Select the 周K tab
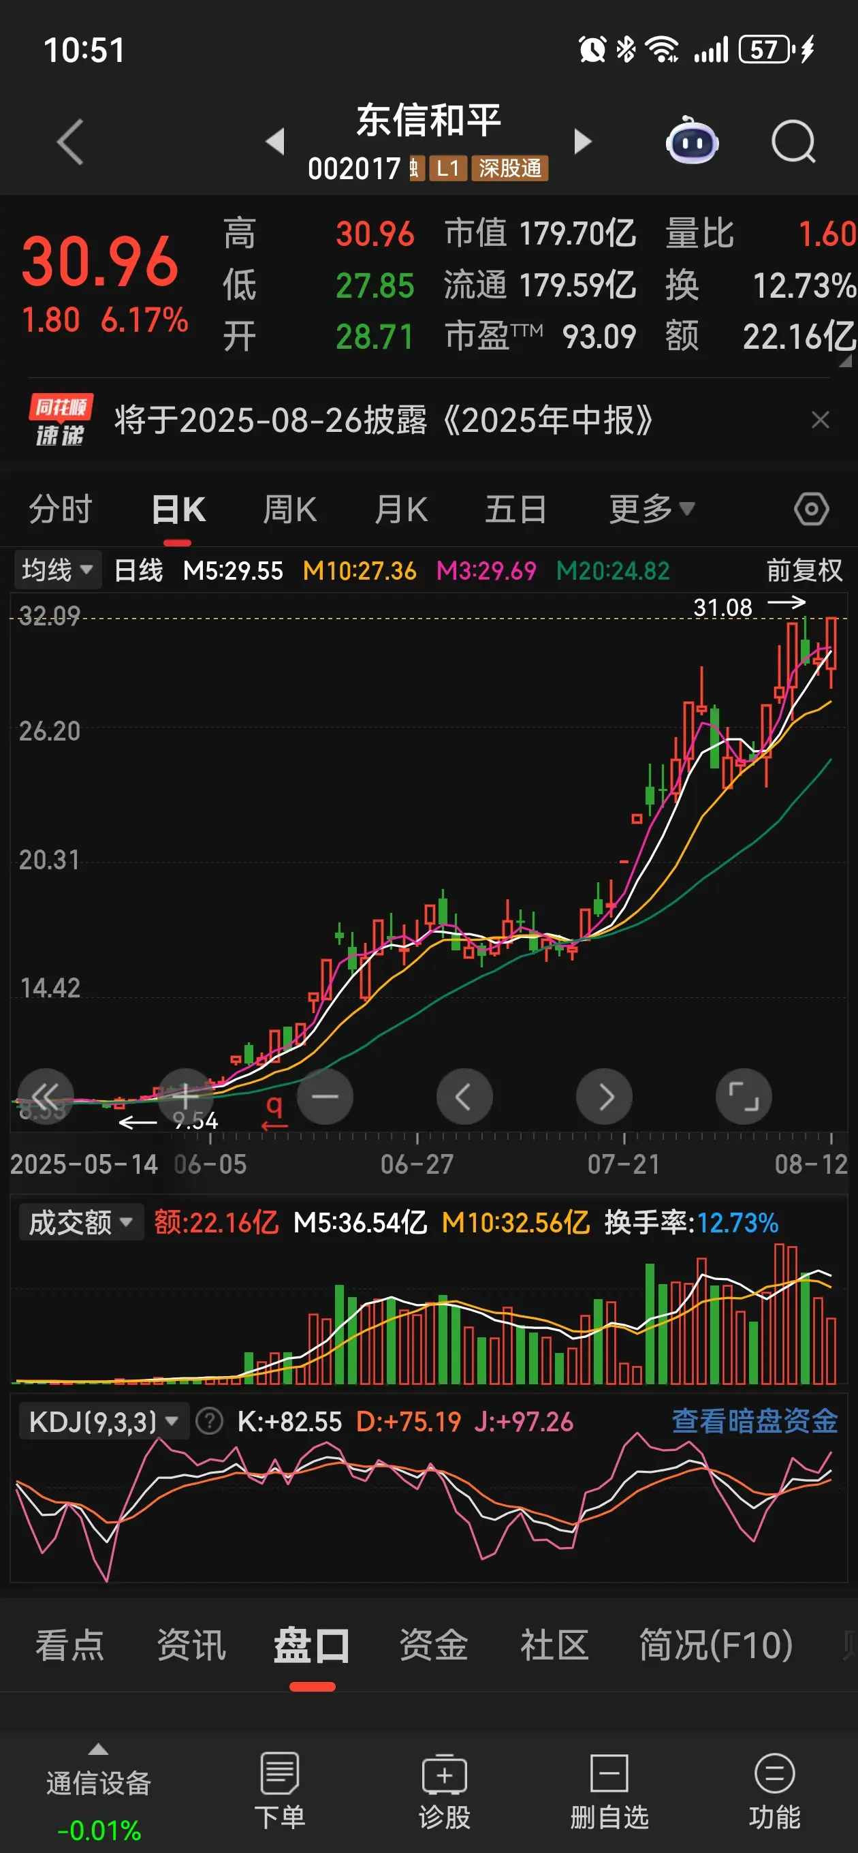Screen dimensions: 858x1853 coord(290,510)
